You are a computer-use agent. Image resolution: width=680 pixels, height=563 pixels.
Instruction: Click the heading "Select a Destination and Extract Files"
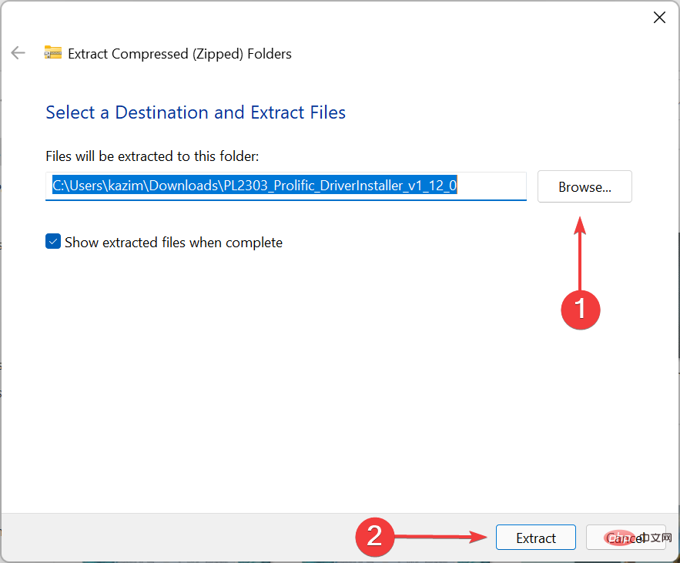click(x=195, y=112)
